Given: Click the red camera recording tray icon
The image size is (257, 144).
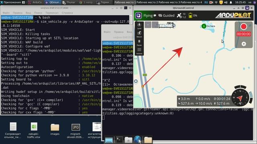Looking at the screenshot, I should (211, 2).
